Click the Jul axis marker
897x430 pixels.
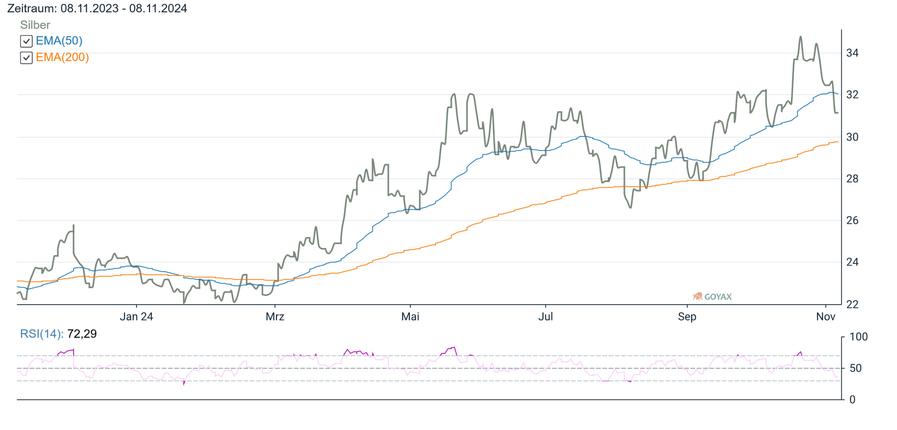(x=546, y=317)
